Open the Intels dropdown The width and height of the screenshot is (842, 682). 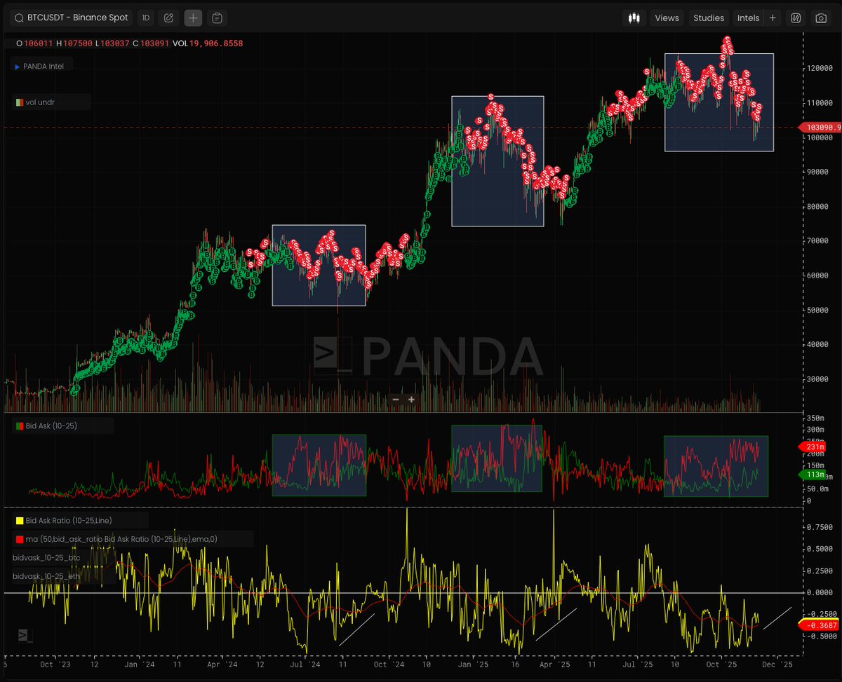(x=748, y=18)
